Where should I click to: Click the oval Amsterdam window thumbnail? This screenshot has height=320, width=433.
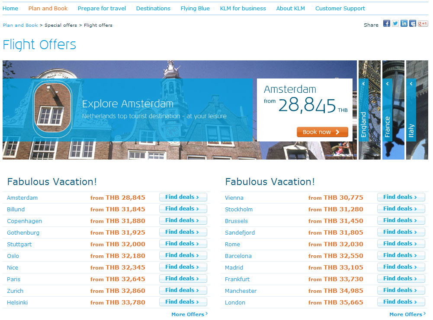pos(52,109)
